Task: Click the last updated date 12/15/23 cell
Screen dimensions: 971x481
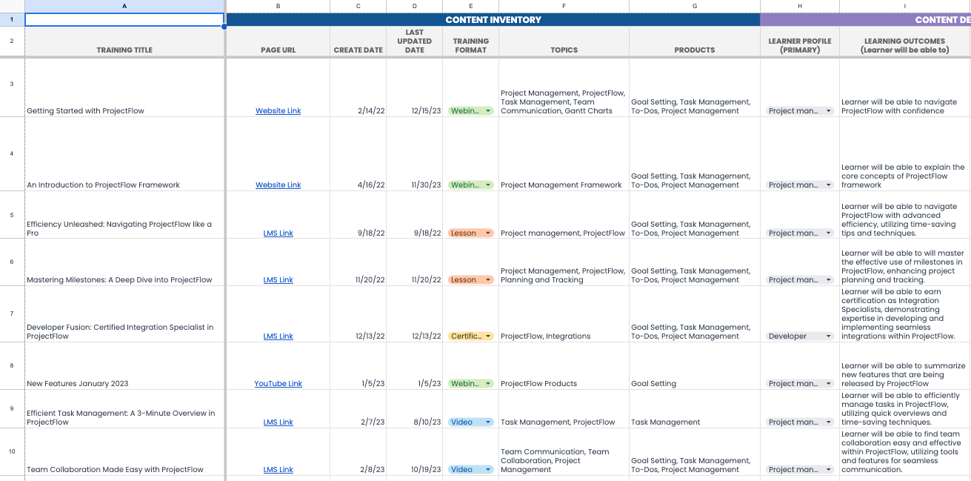Action: 415,87
